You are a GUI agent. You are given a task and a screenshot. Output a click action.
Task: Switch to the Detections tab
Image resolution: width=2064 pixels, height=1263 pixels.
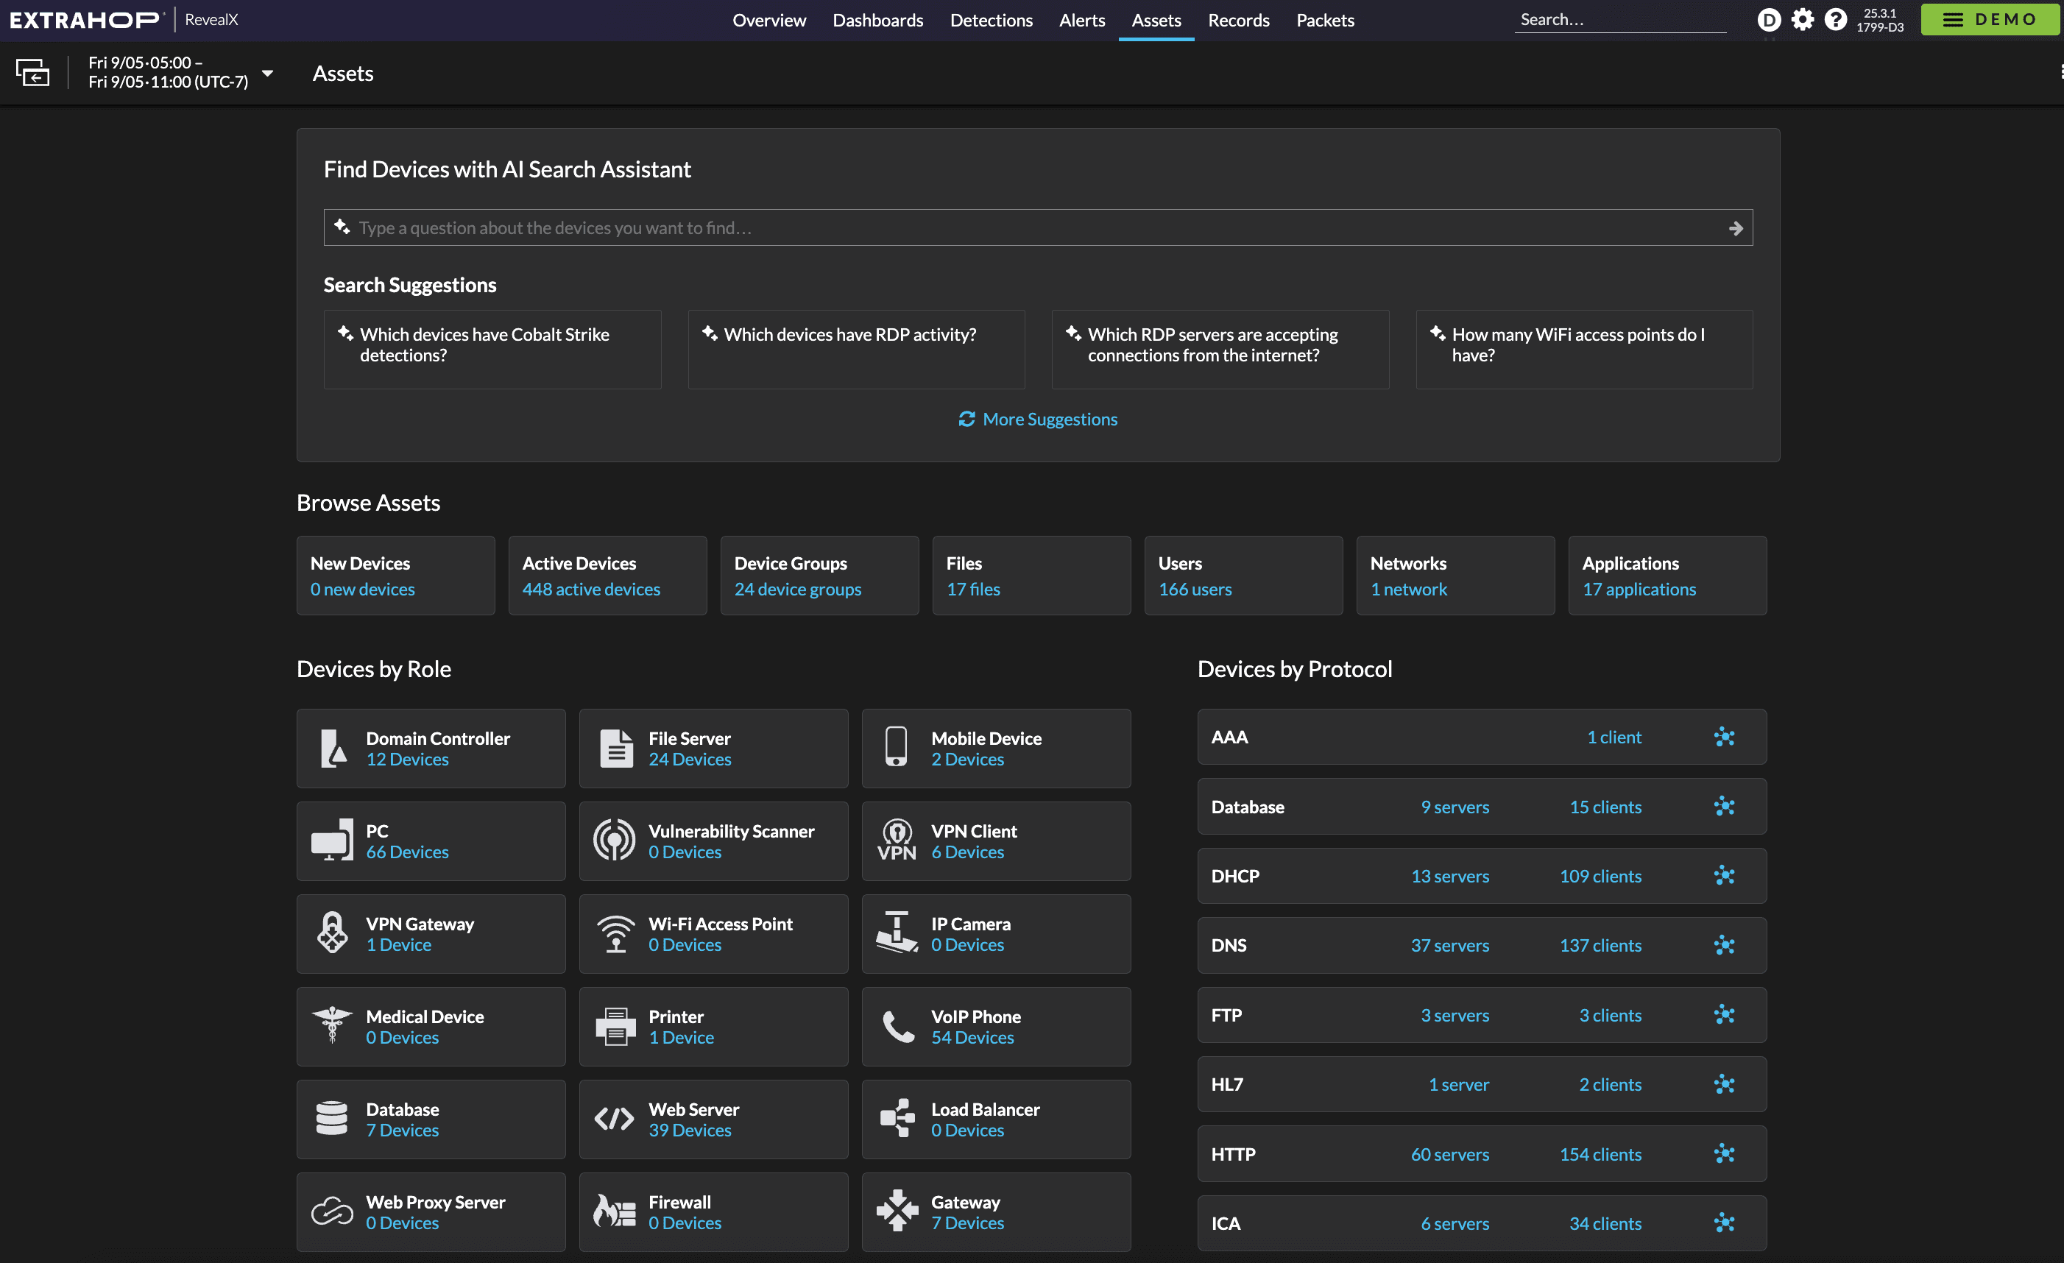click(x=991, y=20)
